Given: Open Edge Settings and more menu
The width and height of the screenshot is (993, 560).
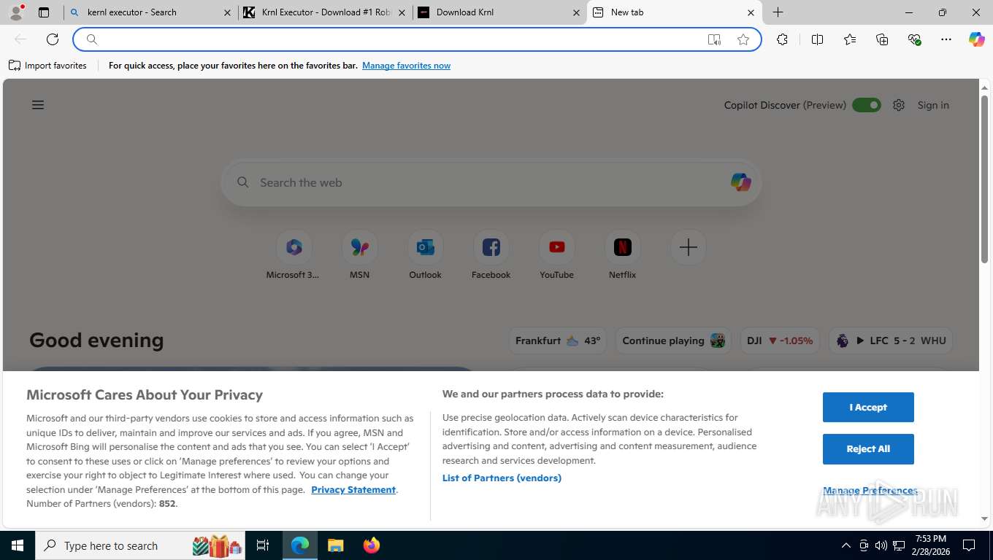Looking at the screenshot, I should point(946,39).
